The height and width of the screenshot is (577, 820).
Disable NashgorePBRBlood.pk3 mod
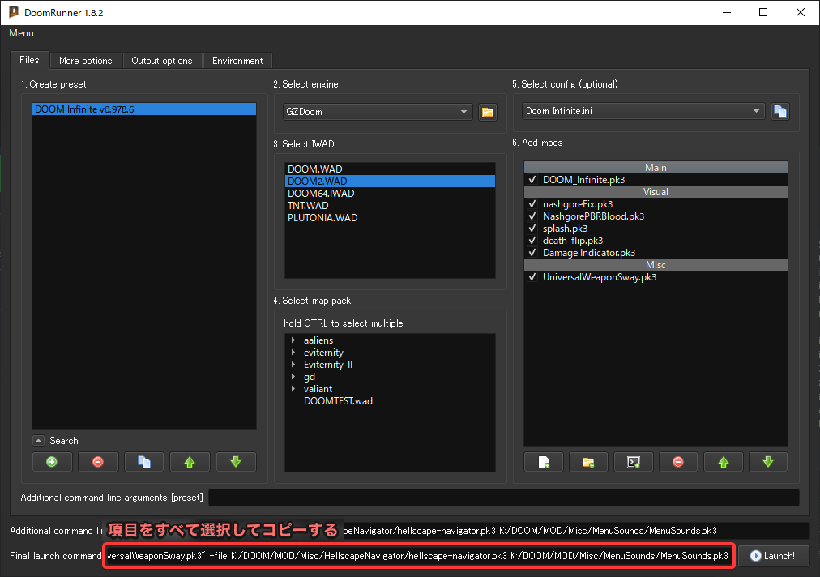(532, 216)
